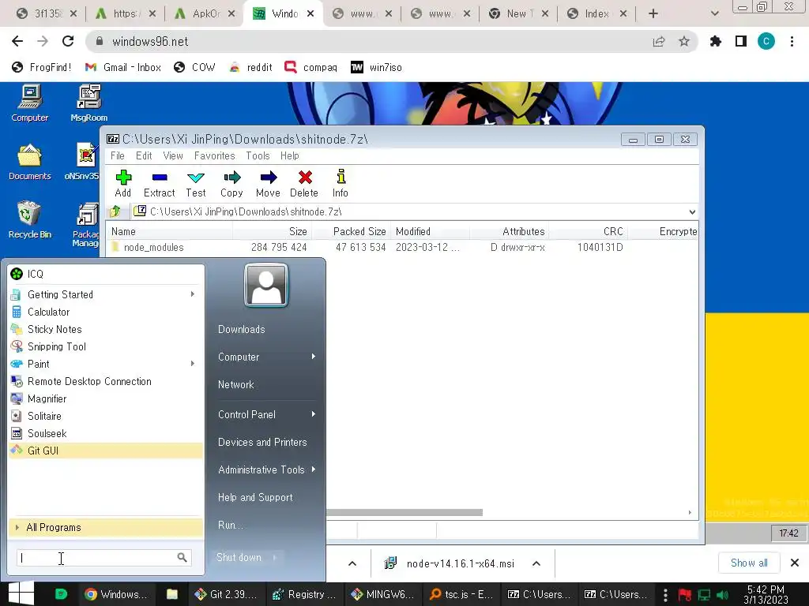The height and width of the screenshot is (606, 809).
Task: Open the 7-Zip address bar dropdown
Action: click(x=692, y=211)
